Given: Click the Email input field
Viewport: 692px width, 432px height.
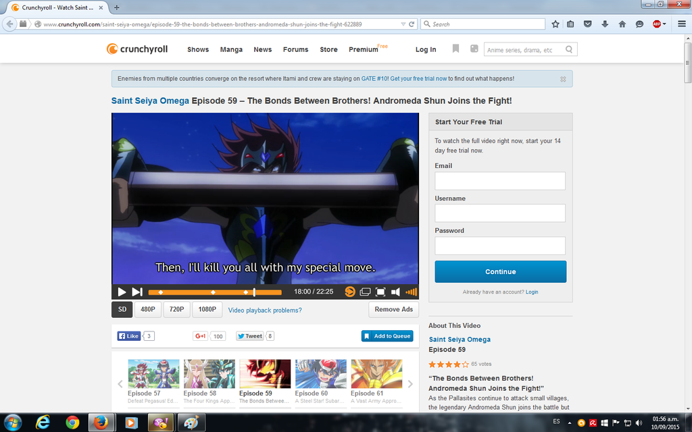Looking at the screenshot, I should coord(500,181).
